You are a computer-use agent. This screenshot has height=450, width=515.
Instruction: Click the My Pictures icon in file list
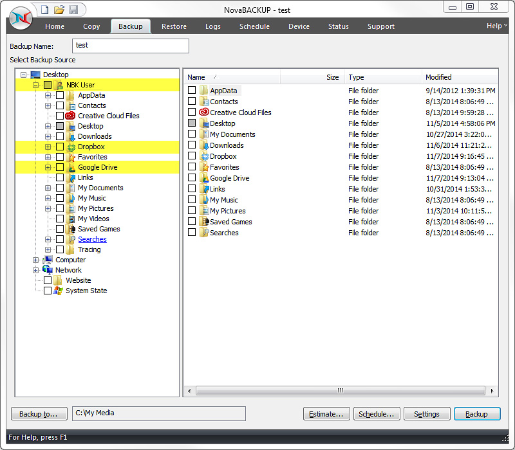[204, 211]
